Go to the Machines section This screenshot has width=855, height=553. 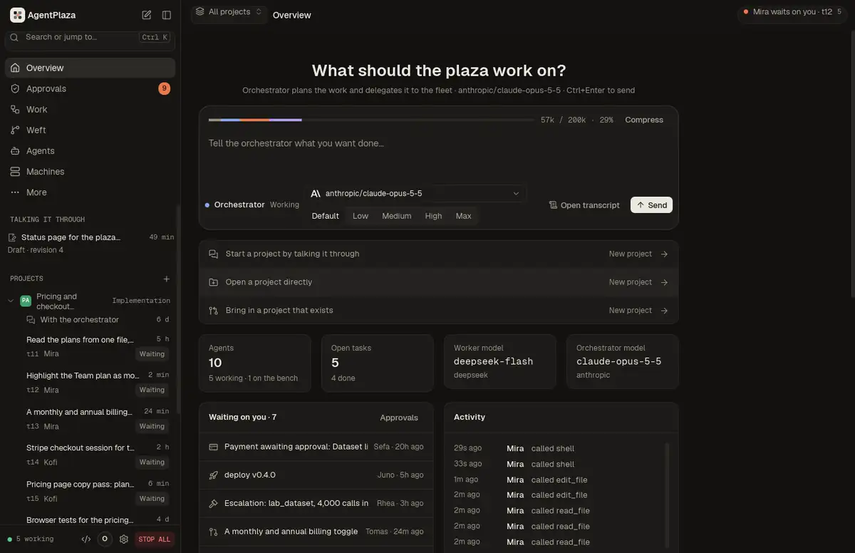coord(90,171)
